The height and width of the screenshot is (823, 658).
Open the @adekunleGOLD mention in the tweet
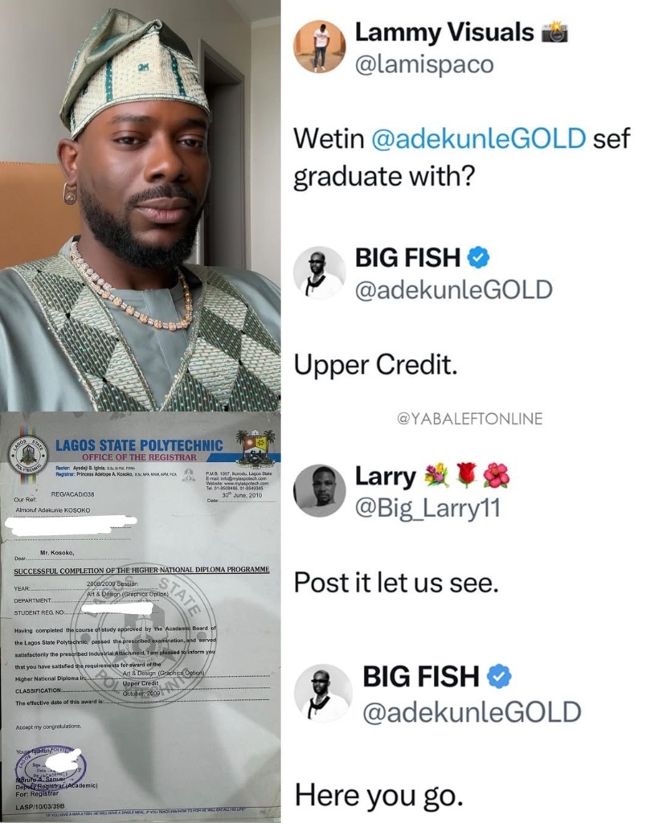[x=479, y=138]
